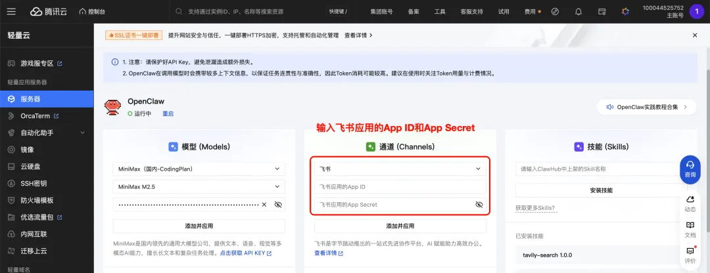Expand the 自动化助手 sidebar group

[x=47, y=133]
